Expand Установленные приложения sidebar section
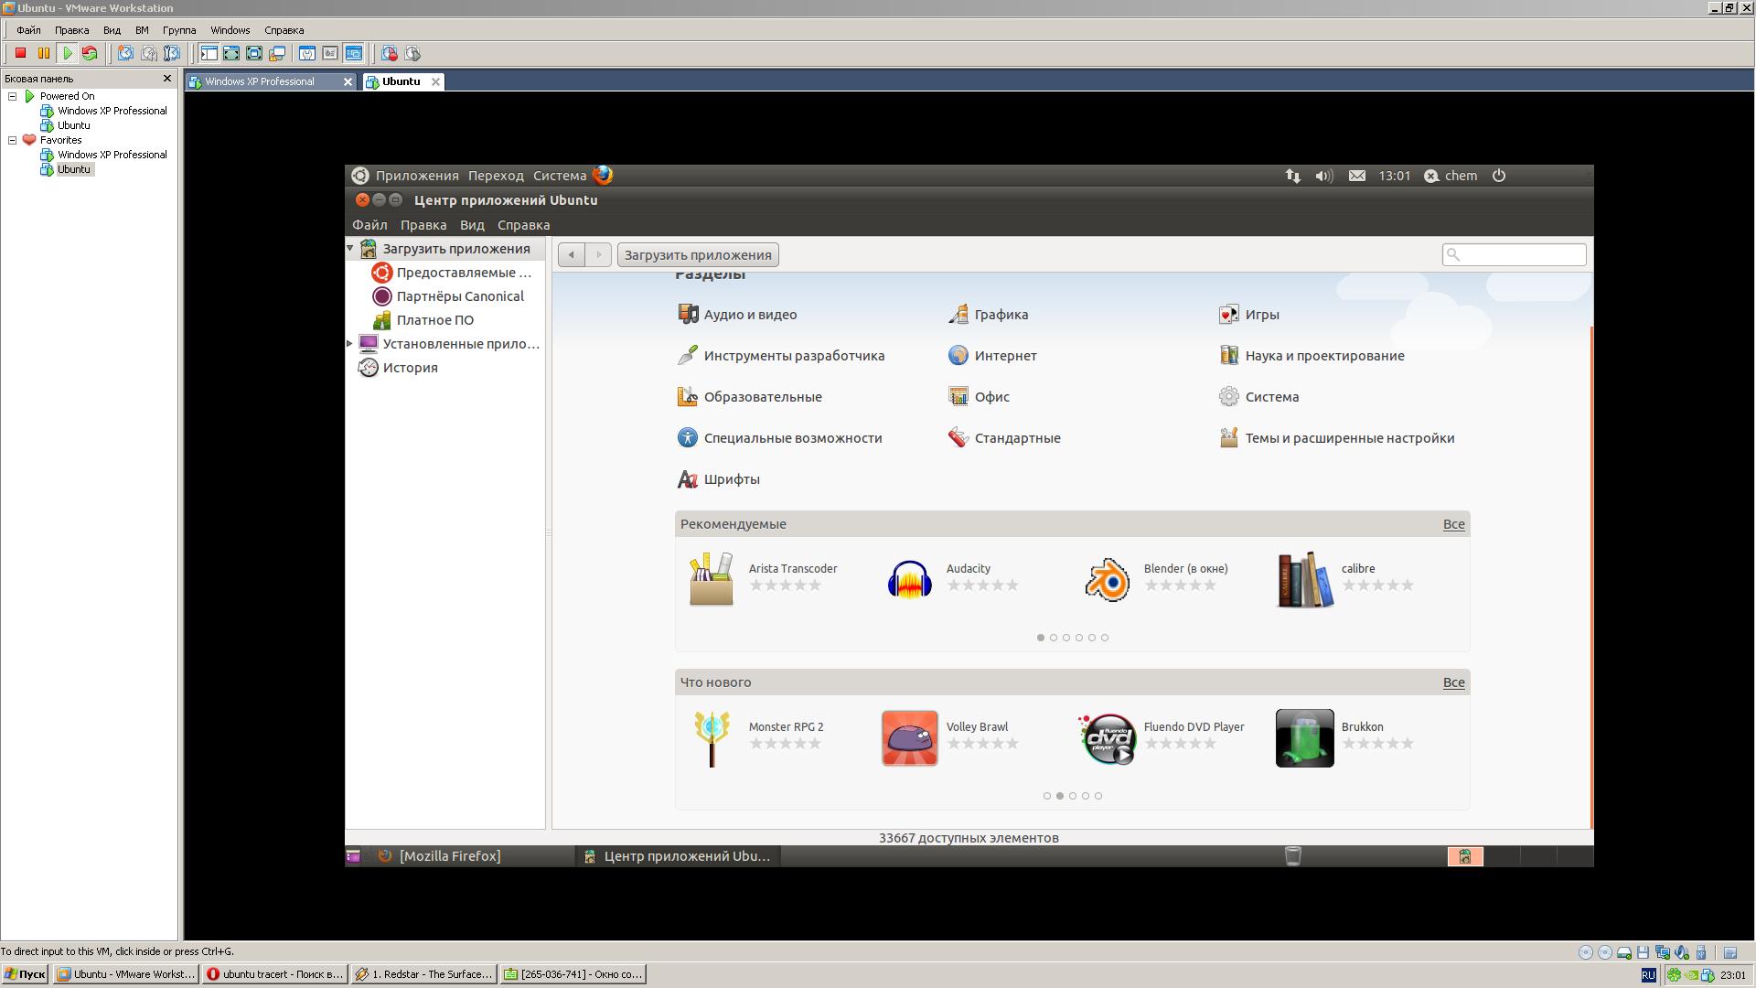This screenshot has height=988, width=1756. (349, 344)
